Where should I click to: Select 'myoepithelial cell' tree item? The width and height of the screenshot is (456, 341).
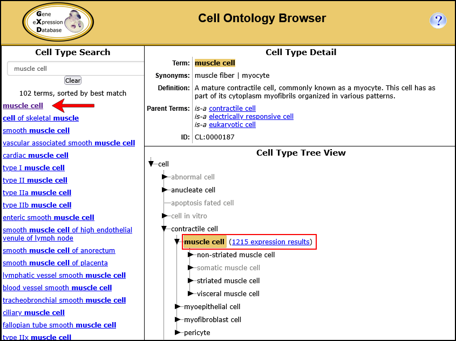pos(212,306)
